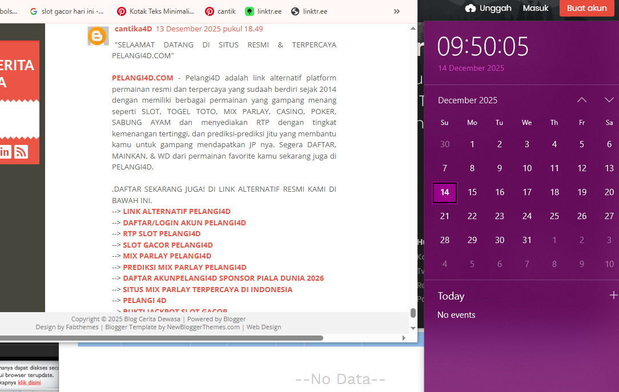Open the Pinterest bookmark labeled cantik
Image resolution: width=619 pixels, height=392 pixels.
click(x=220, y=11)
